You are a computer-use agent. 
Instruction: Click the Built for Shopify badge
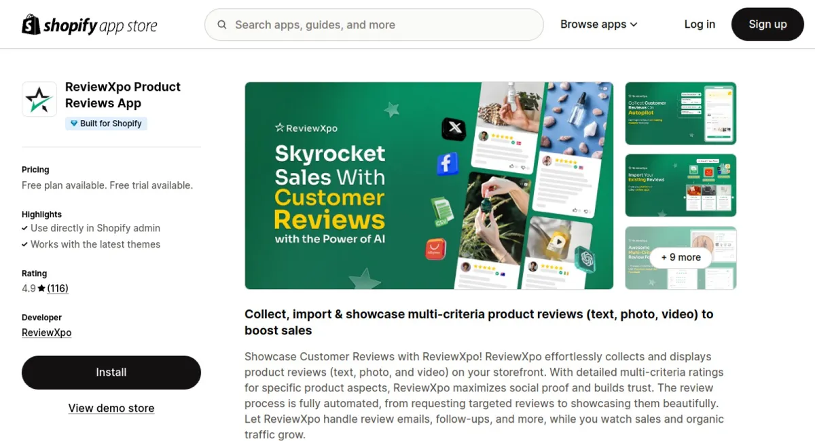[x=106, y=123]
